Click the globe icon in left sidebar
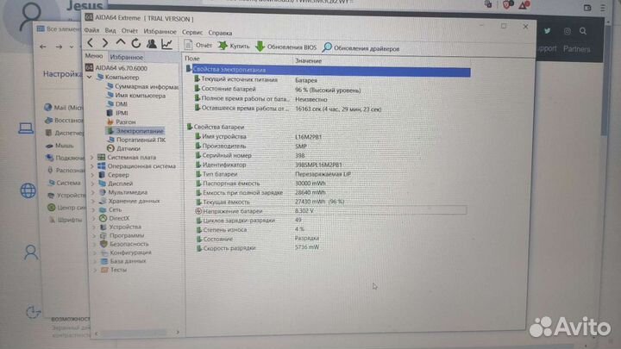The image size is (621, 349). (x=28, y=190)
